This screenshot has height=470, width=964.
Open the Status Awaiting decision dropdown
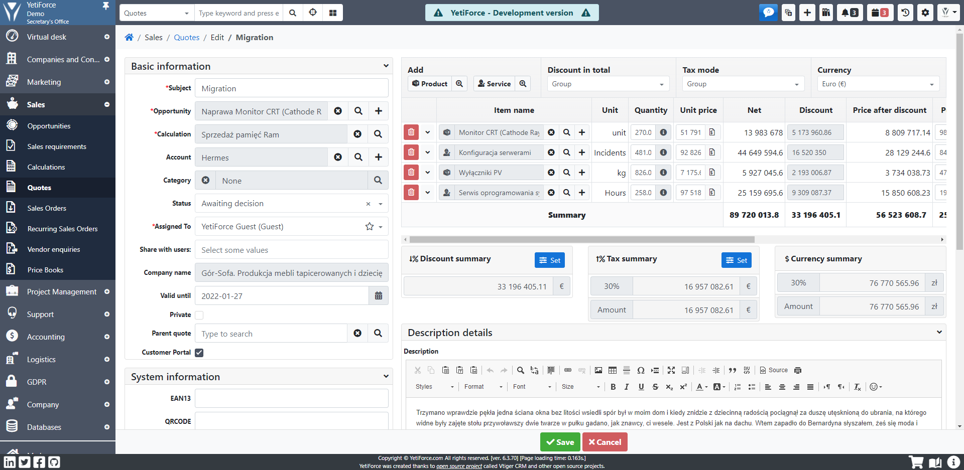click(x=291, y=203)
